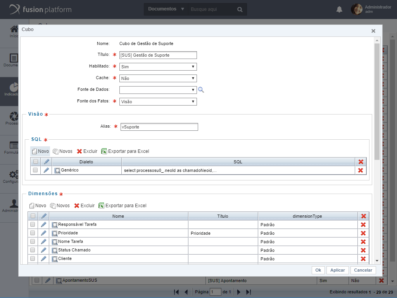
Task: Go to next page arrow in pager
Action: coord(238,292)
